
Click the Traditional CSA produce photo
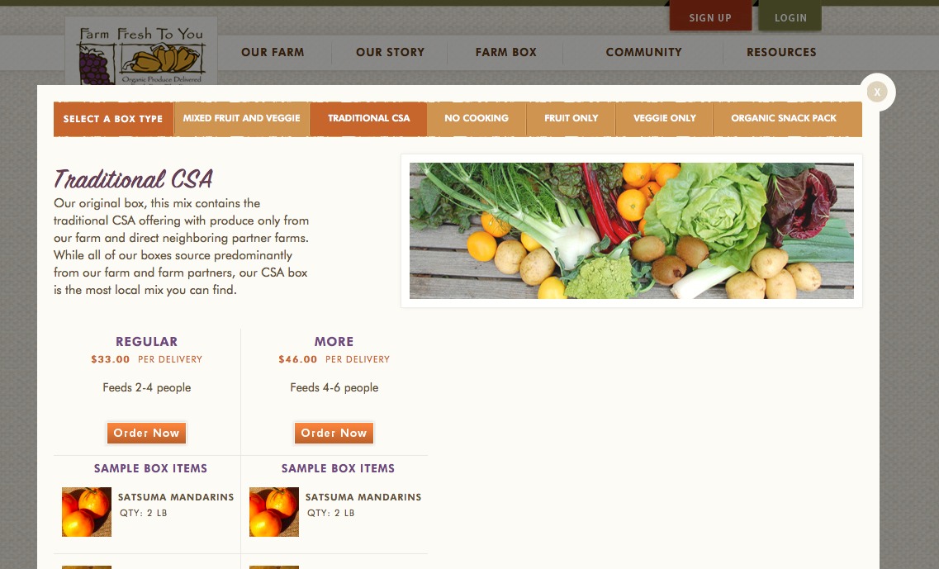pos(631,230)
